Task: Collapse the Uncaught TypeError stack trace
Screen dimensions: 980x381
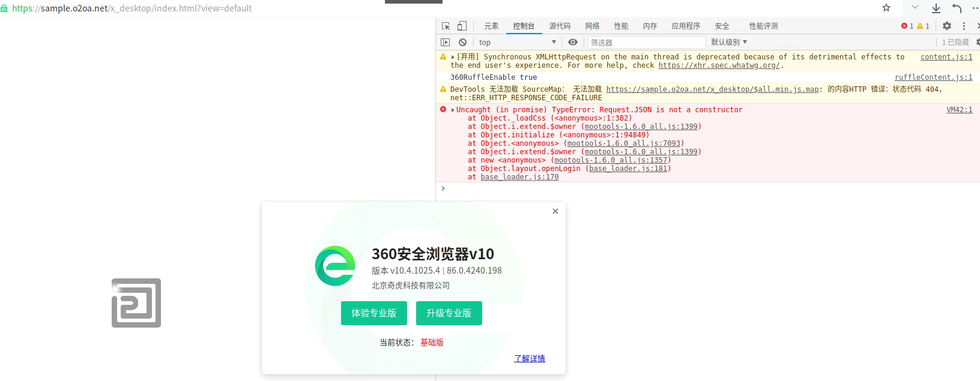Action: [x=453, y=110]
